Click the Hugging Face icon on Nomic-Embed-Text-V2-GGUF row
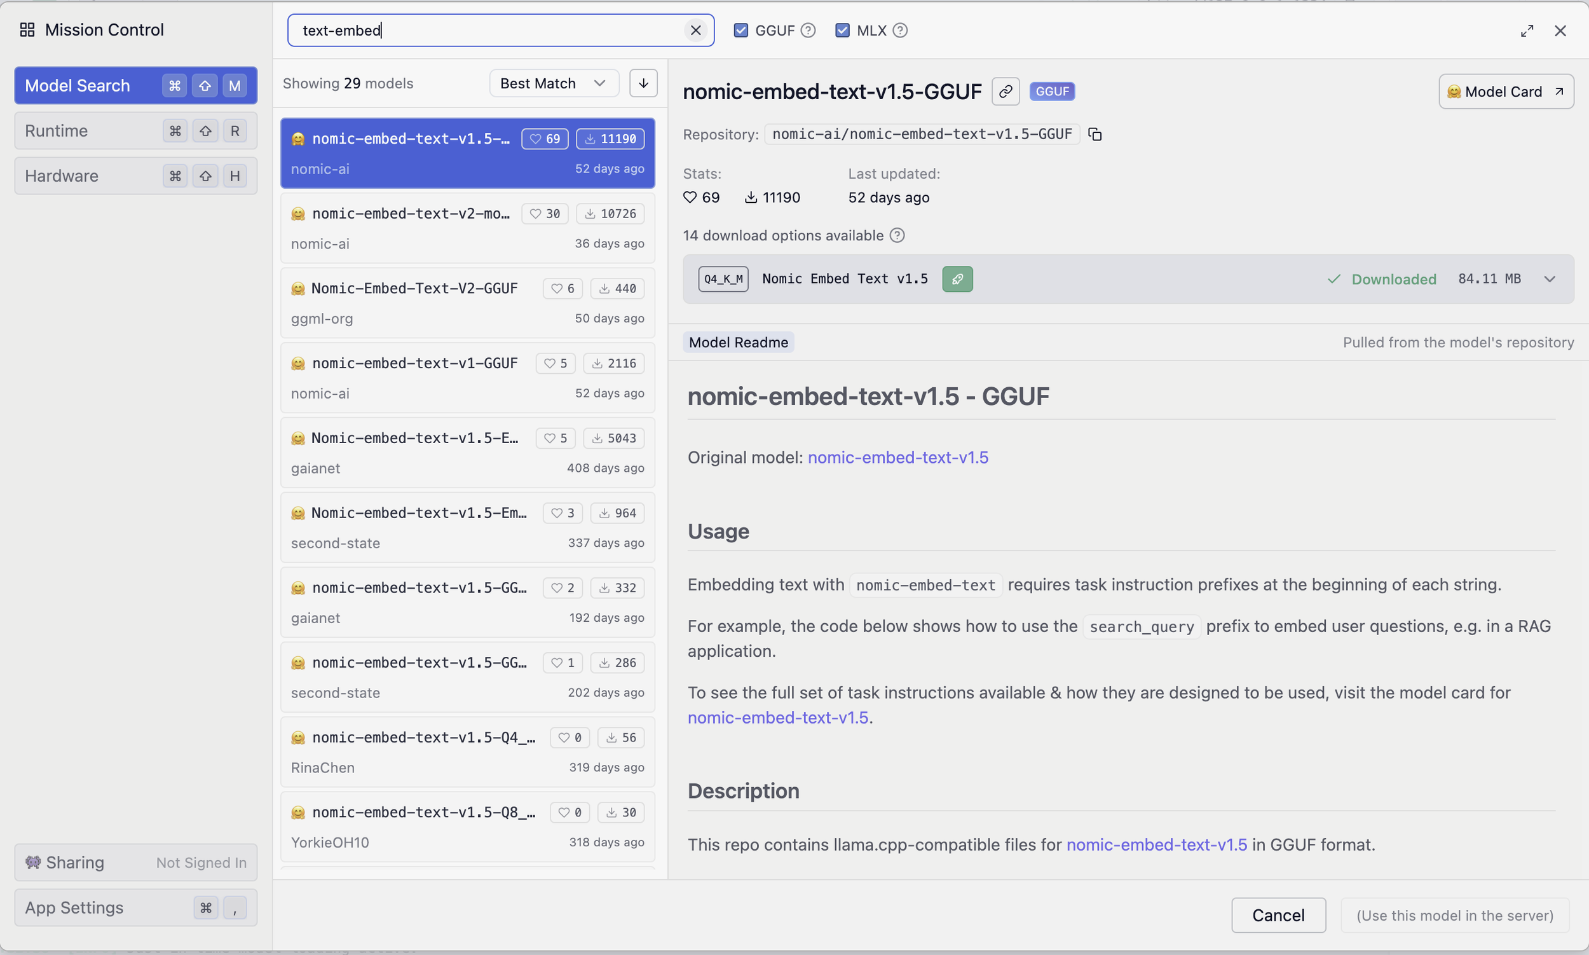This screenshot has height=955, width=1589. tap(298, 288)
